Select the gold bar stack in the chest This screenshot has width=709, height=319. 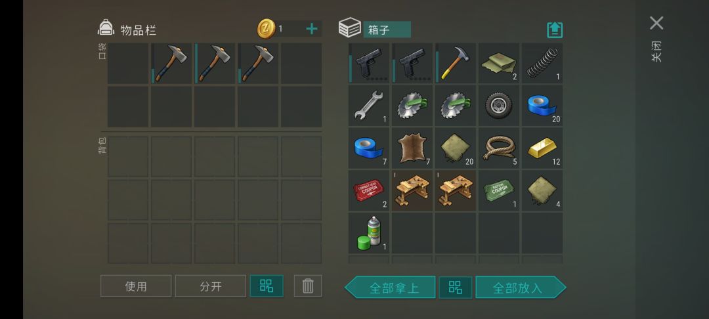click(542, 148)
